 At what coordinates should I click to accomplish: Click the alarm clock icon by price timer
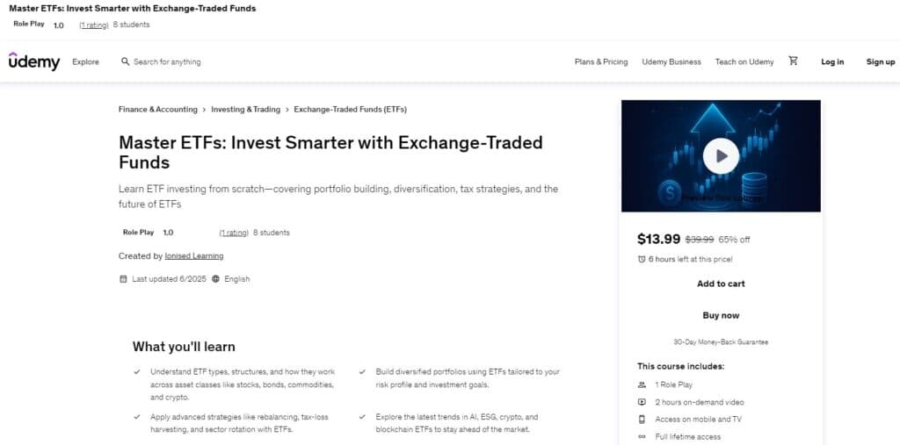[x=642, y=259]
